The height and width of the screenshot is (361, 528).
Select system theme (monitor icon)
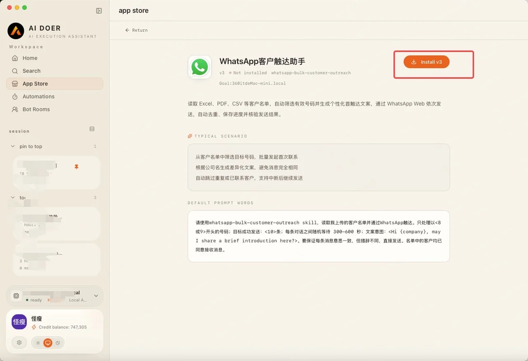click(48, 343)
